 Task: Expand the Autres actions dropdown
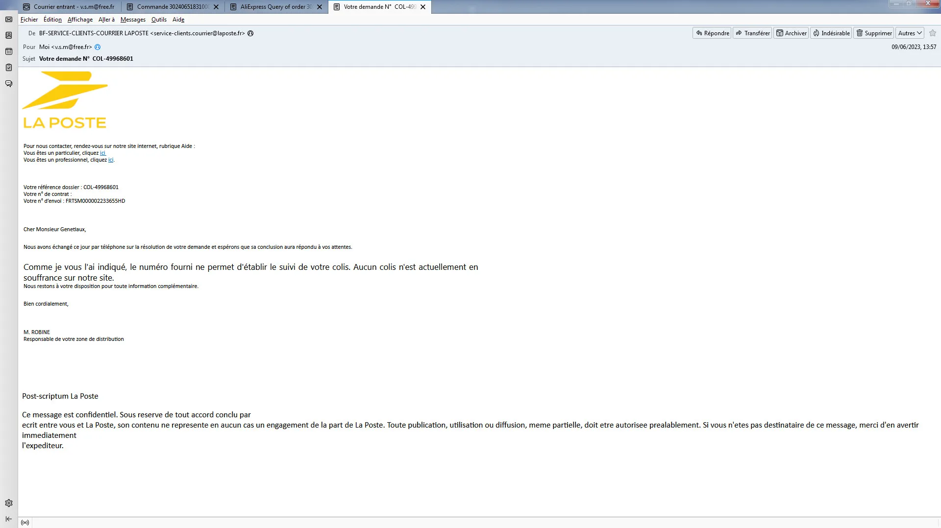click(910, 33)
